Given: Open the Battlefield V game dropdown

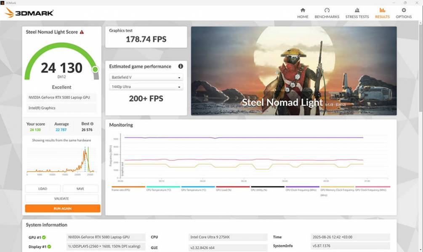Looking at the screenshot, I should coord(146,77).
